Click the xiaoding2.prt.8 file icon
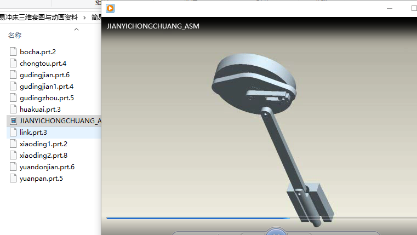 13,155
